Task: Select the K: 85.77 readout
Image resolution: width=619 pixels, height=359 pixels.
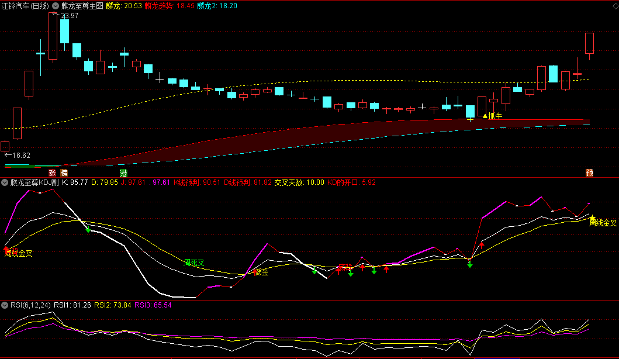Action: click(75, 182)
